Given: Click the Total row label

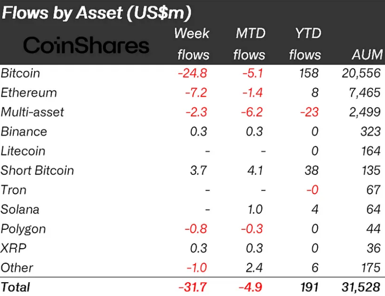Looking at the screenshot, I should (x=15, y=287).
